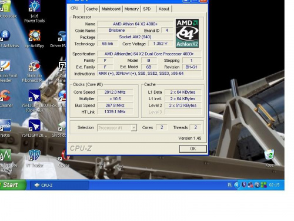This screenshot has height=221, width=294.
Task: Select the CPU tab in CPU-Z
Action: (75, 8)
